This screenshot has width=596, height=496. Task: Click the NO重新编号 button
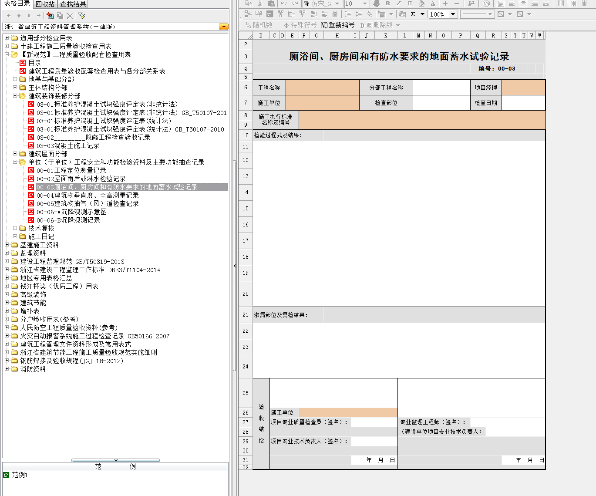pos(338,25)
